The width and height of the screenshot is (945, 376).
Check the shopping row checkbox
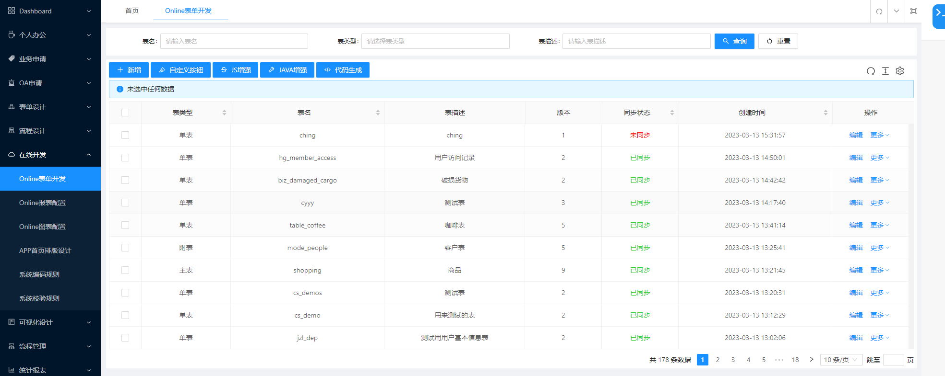click(x=125, y=270)
